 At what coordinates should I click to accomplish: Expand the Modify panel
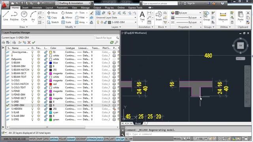click(x=70, y=27)
